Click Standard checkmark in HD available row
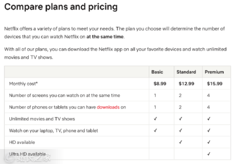The image size is (234, 164). coord(181,142)
